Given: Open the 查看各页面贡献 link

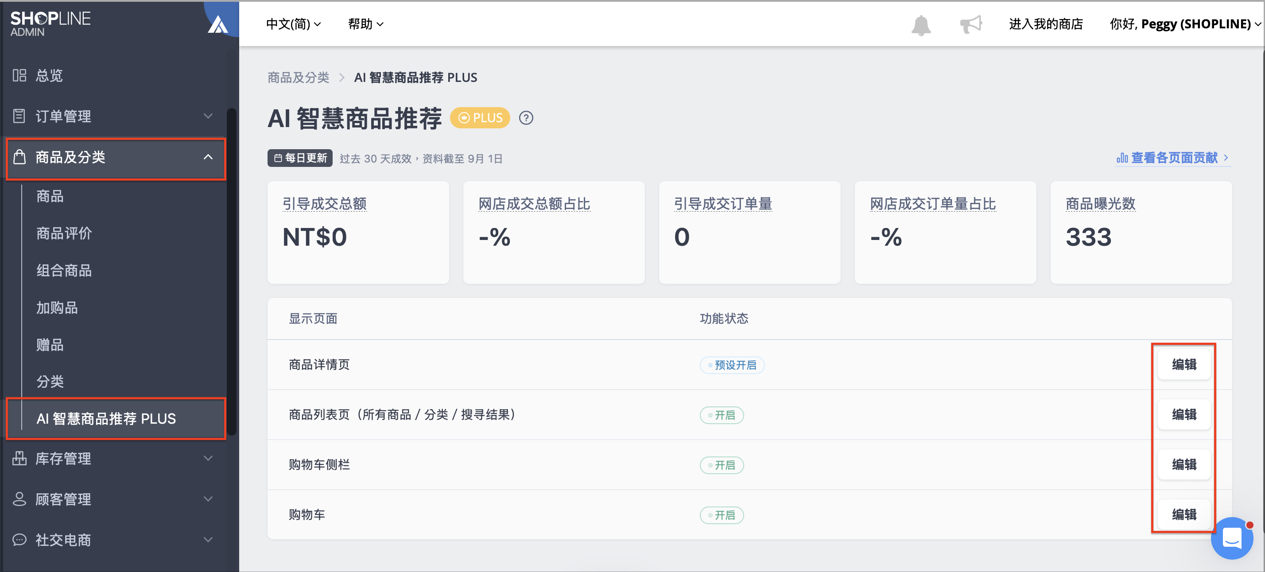Looking at the screenshot, I should point(1173,158).
